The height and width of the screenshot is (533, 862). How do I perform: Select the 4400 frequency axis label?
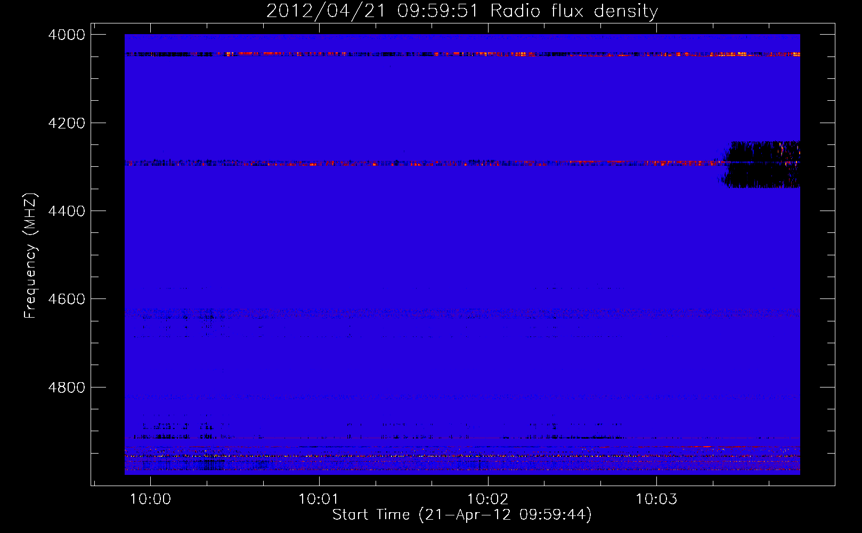click(x=67, y=211)
